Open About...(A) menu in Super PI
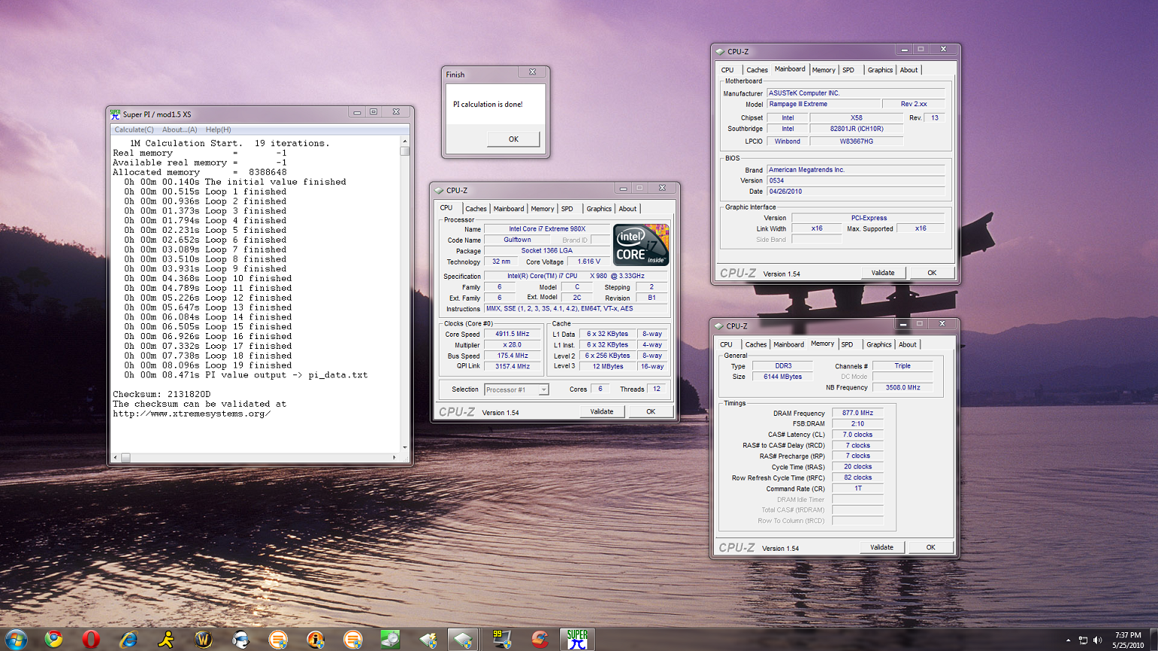1158x651 pixels. tap(179, 130)
